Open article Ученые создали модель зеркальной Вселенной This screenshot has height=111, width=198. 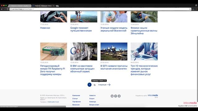tap(114, 29)
